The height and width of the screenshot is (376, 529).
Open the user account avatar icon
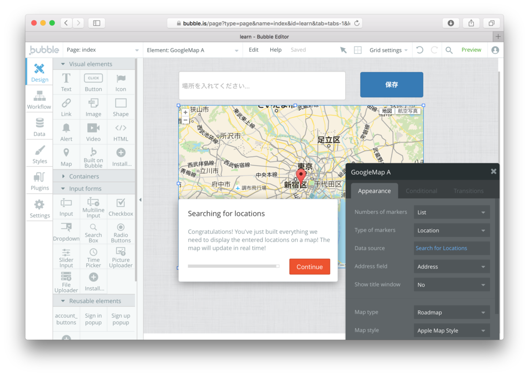tap(495, 50)
